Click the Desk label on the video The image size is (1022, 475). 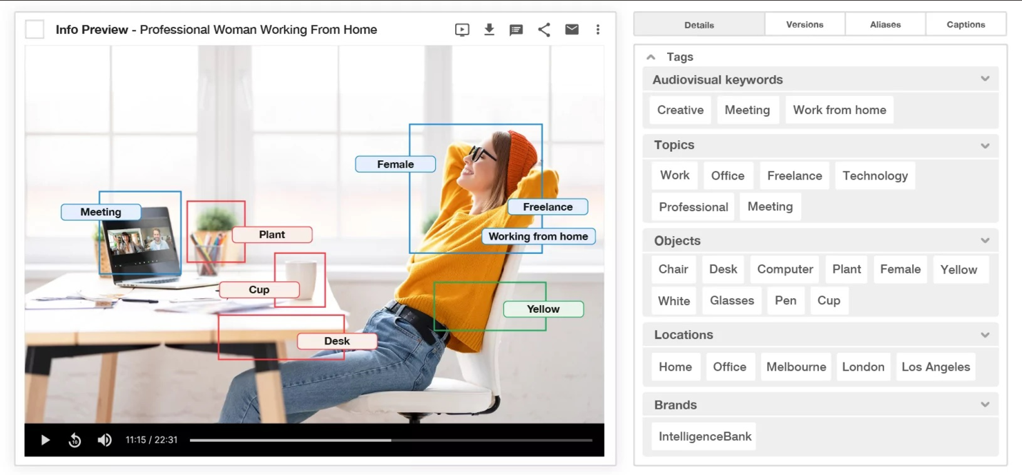click(x=337, y=341)
